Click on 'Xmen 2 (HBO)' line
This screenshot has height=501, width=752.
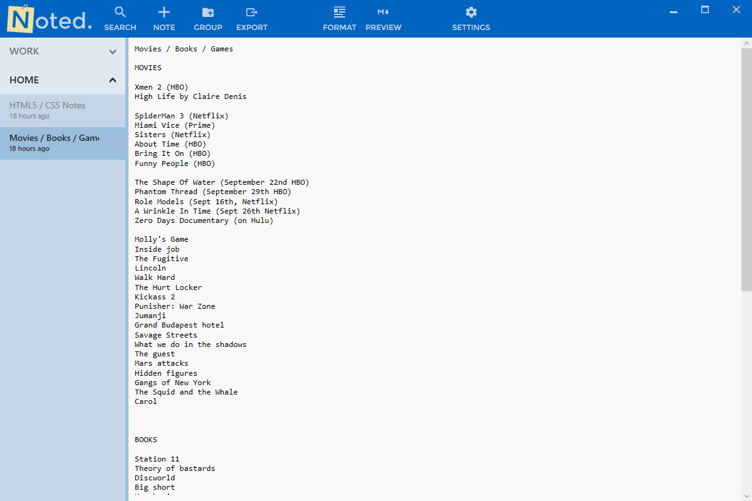pos(161,87)
